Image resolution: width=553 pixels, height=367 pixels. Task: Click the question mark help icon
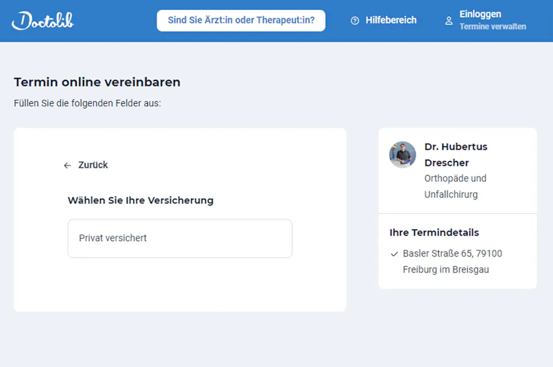click(x=355, y=21)
